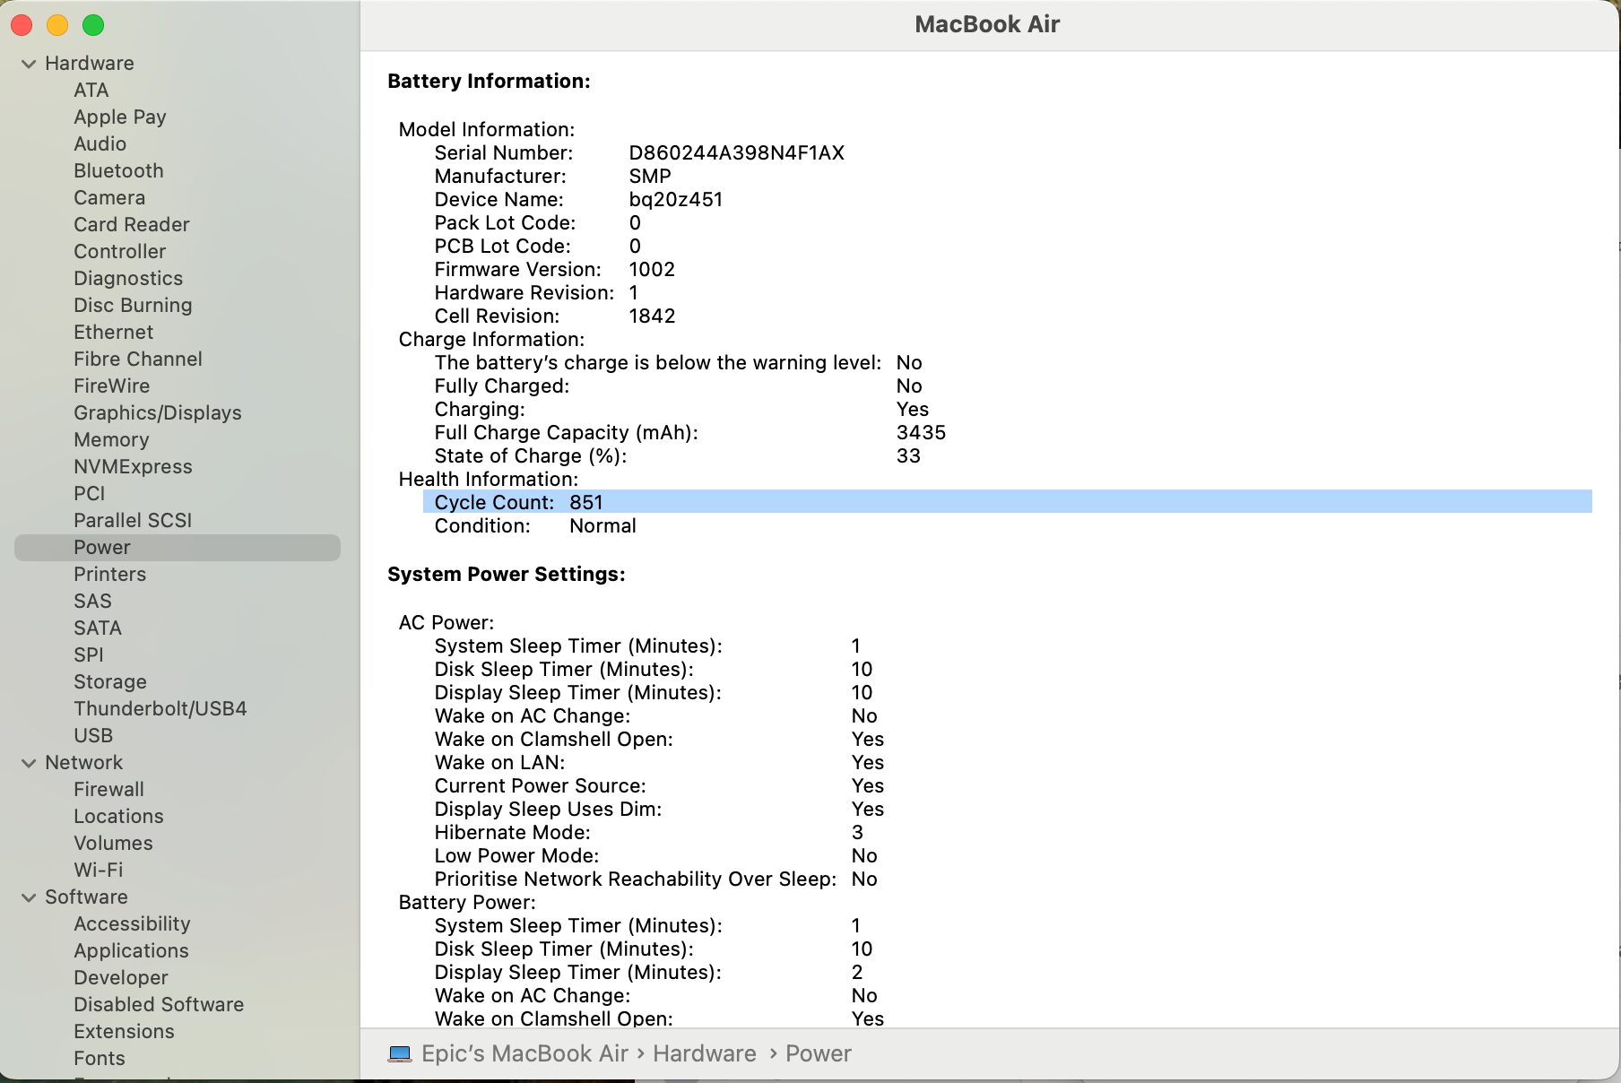
Task: Select Bluetooth in the sidebar
Action: point(118,171)
